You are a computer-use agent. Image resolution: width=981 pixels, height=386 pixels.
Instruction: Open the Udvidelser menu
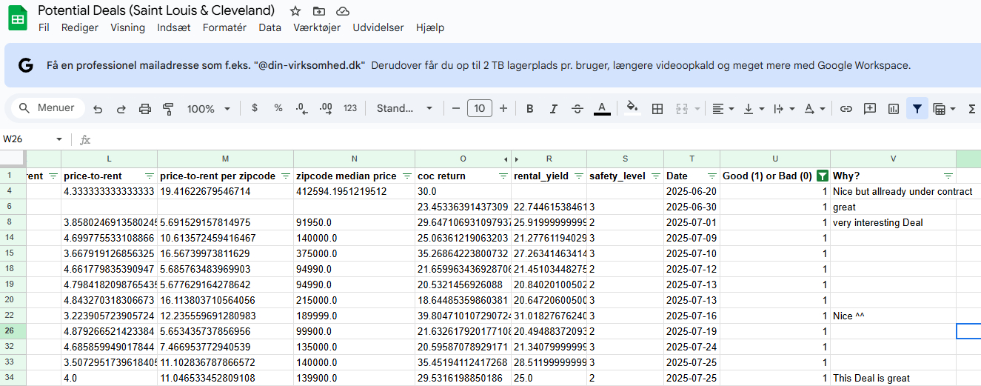(378, 27)
